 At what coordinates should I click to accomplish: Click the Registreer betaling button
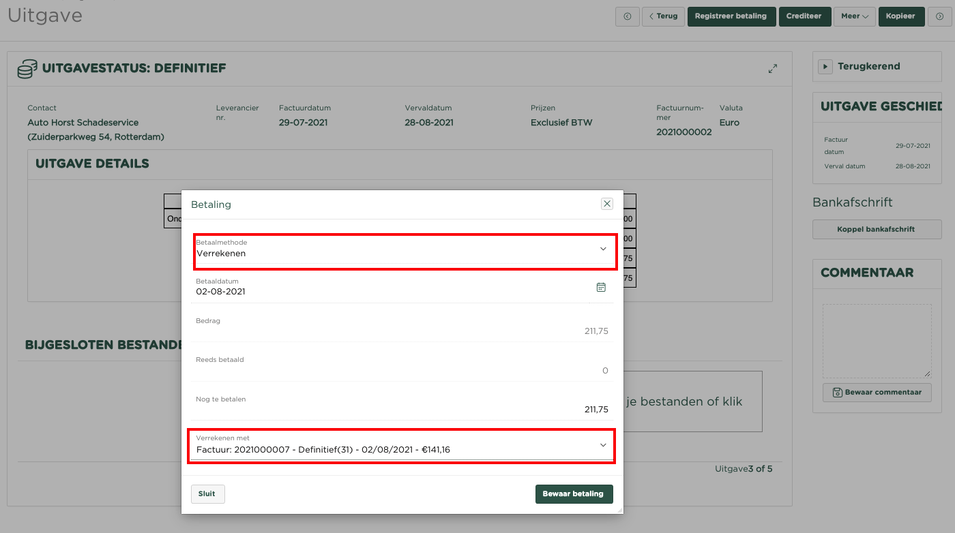731,16
